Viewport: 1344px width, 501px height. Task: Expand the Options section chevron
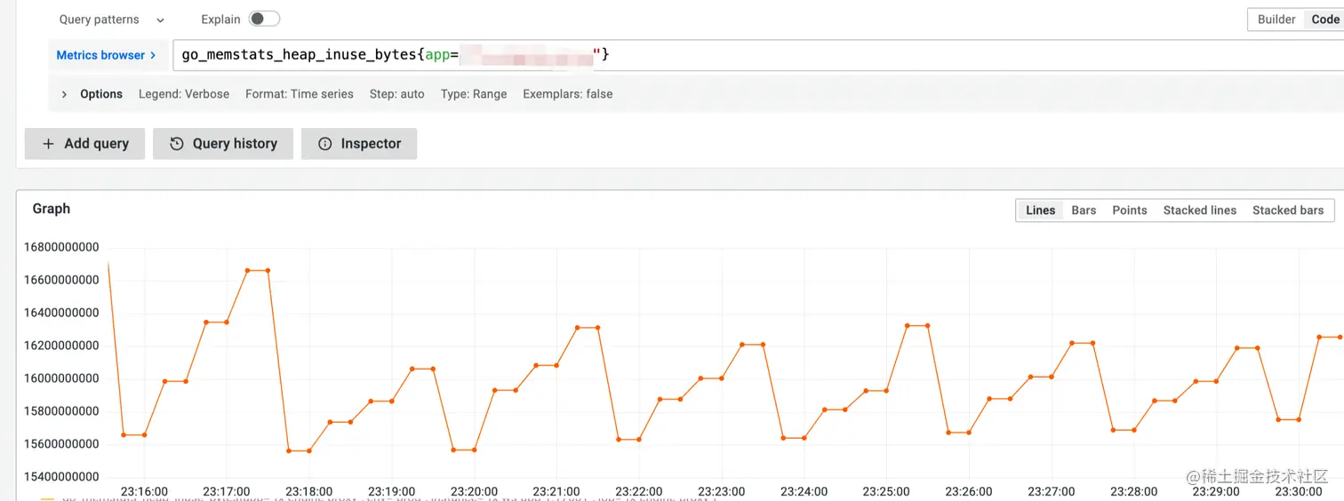pos(64,94)
